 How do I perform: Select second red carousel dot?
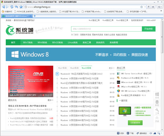coord(43,95)
